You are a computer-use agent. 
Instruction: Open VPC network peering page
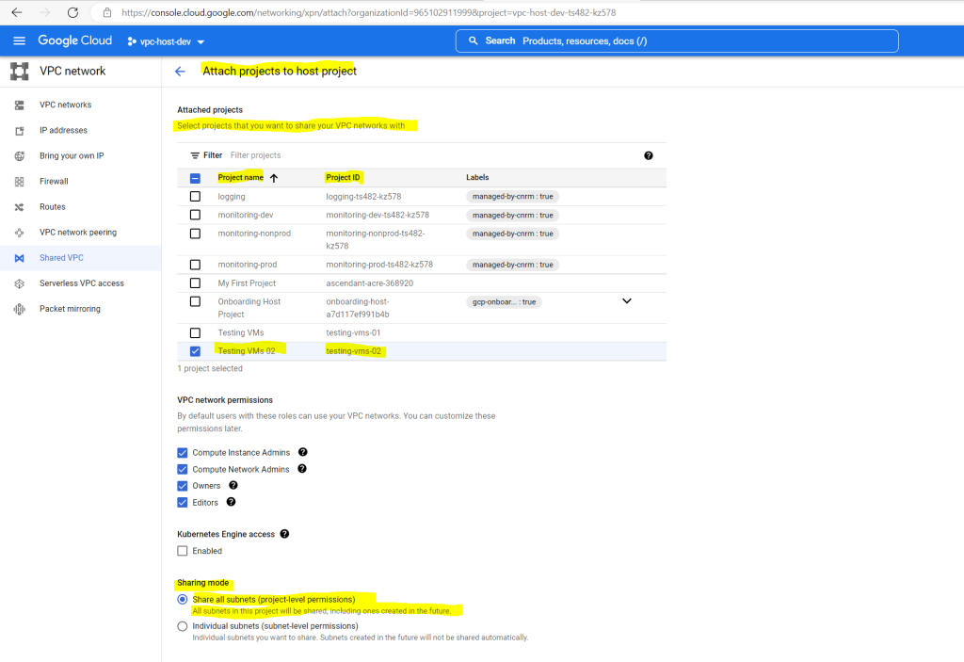click(78, 233)
